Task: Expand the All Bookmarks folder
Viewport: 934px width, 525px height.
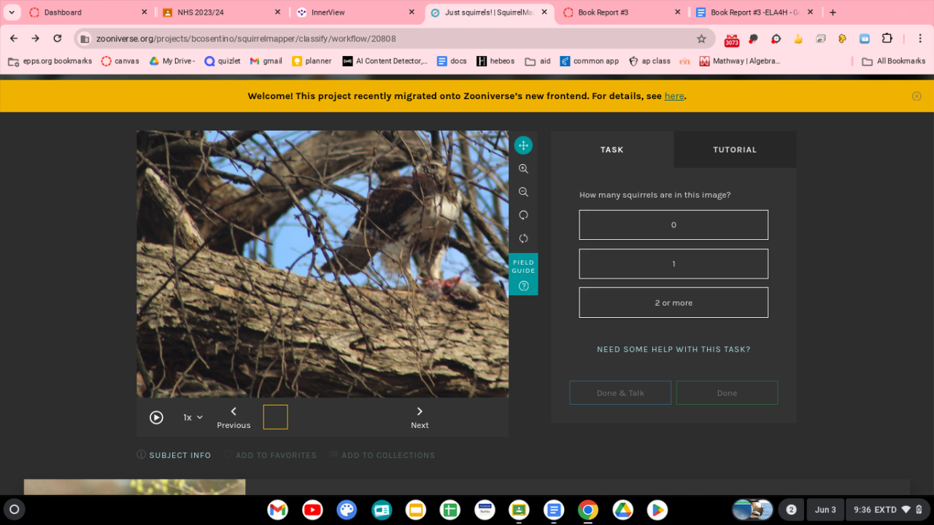Action: pyautogui.click(x=893, y=61)
